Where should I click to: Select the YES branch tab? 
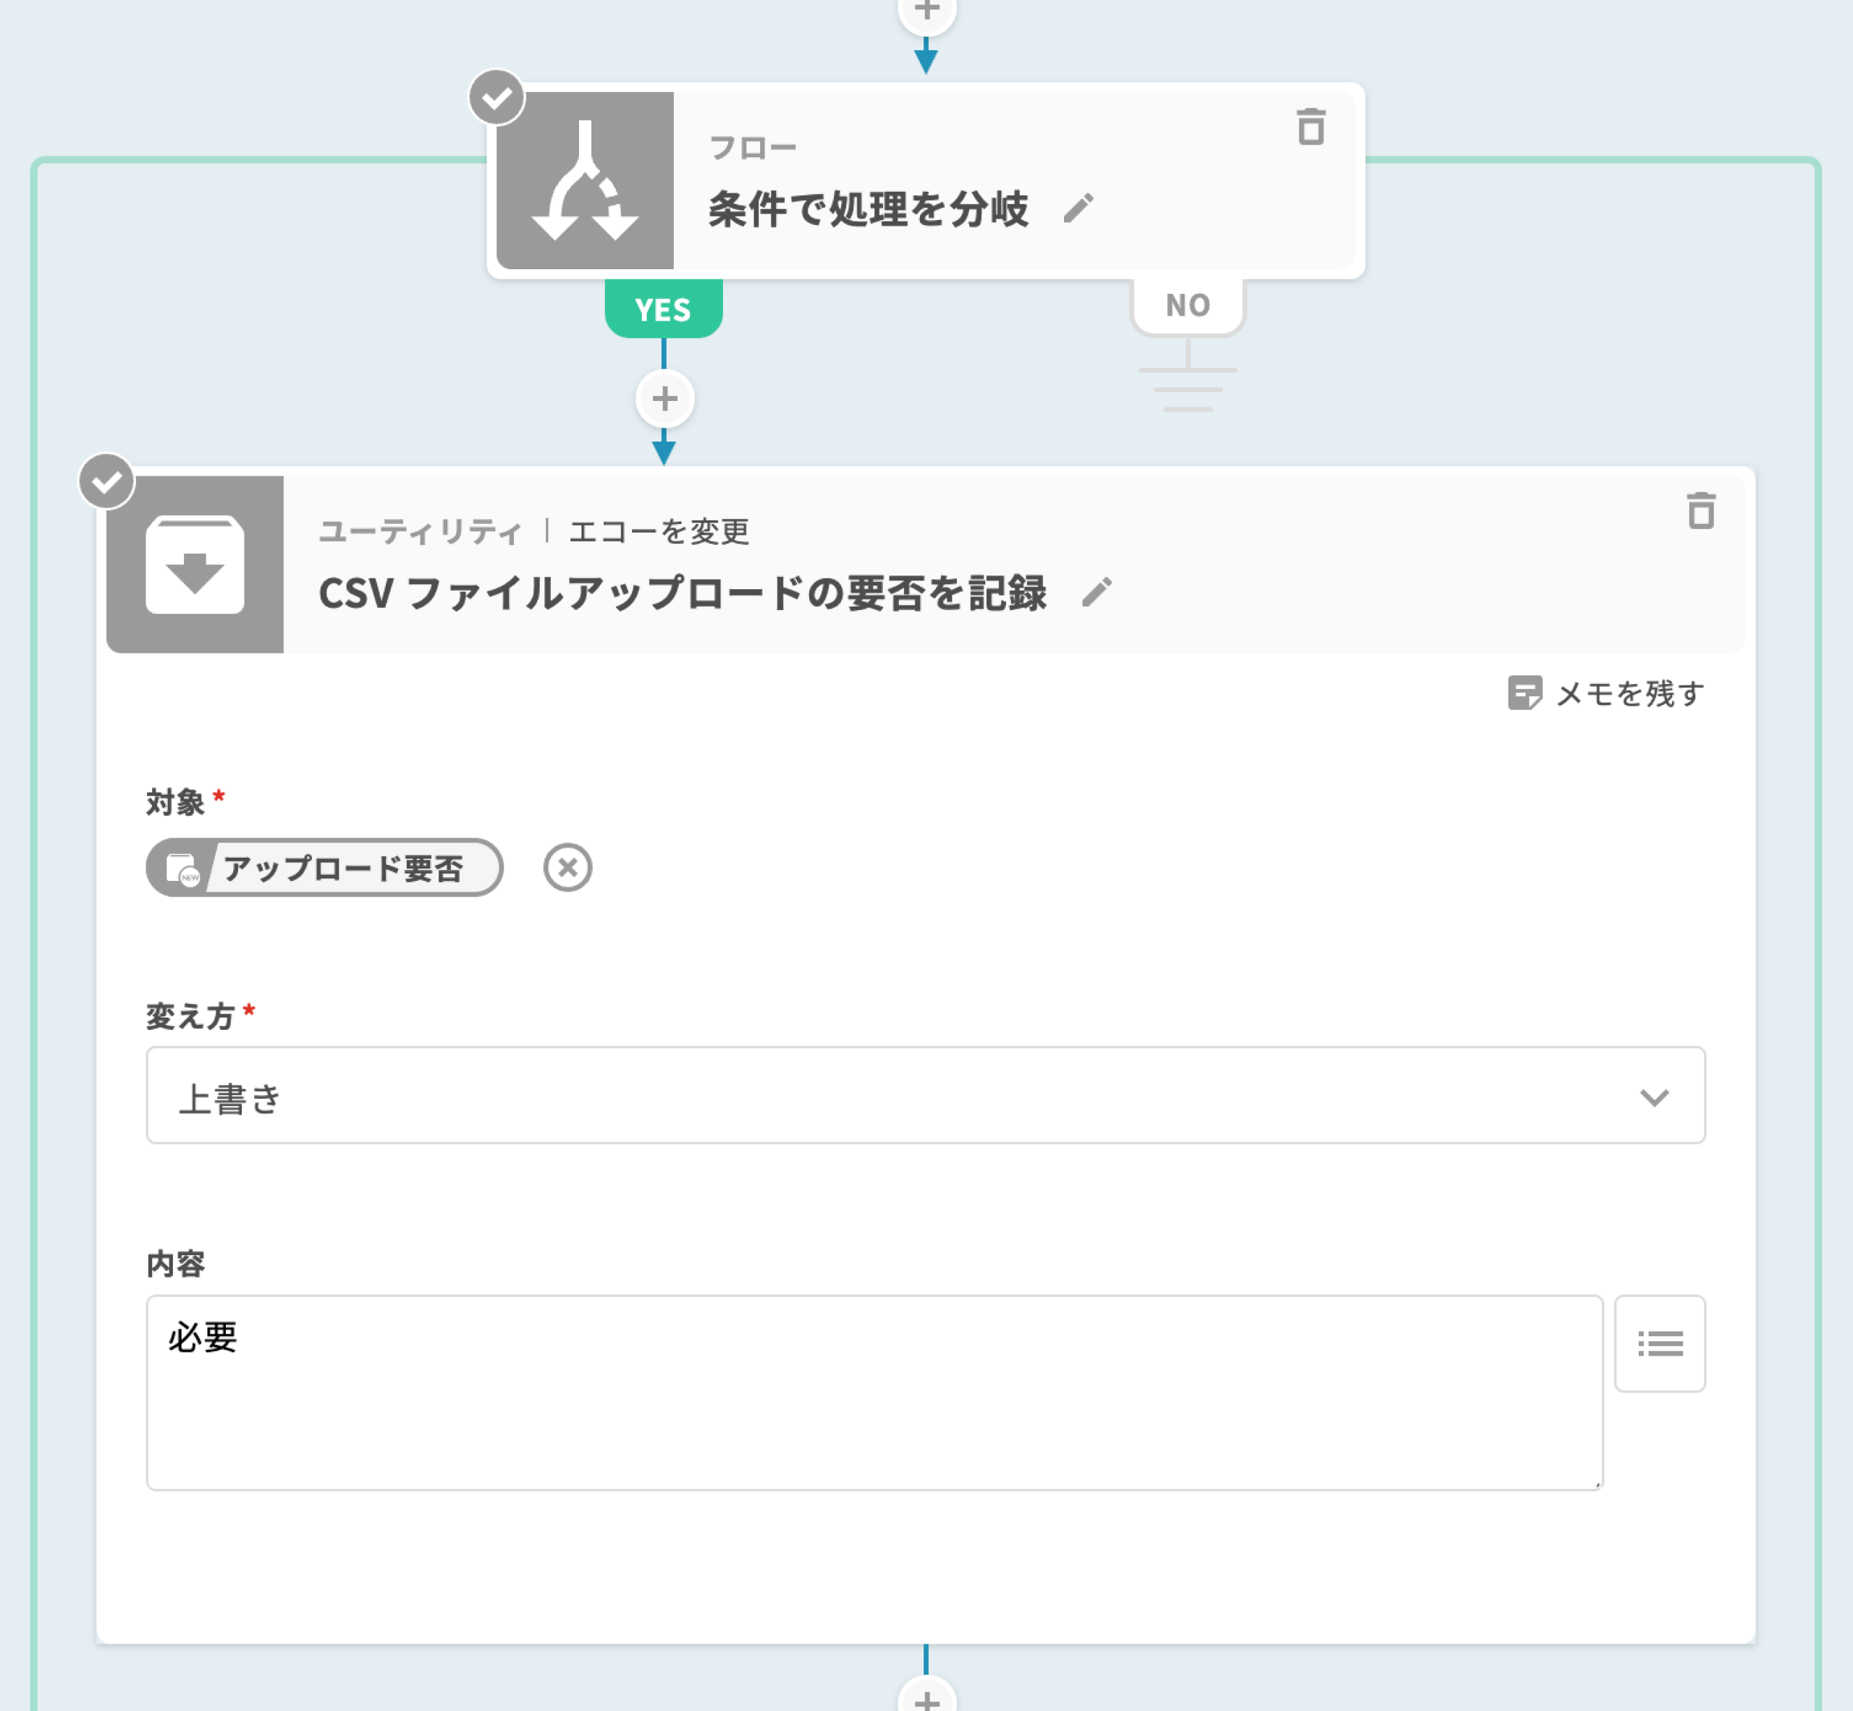click(663, 309)
